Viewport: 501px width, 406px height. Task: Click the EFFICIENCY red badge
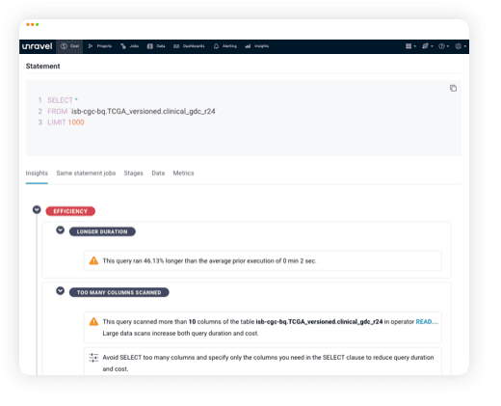[x=70, y=211]
